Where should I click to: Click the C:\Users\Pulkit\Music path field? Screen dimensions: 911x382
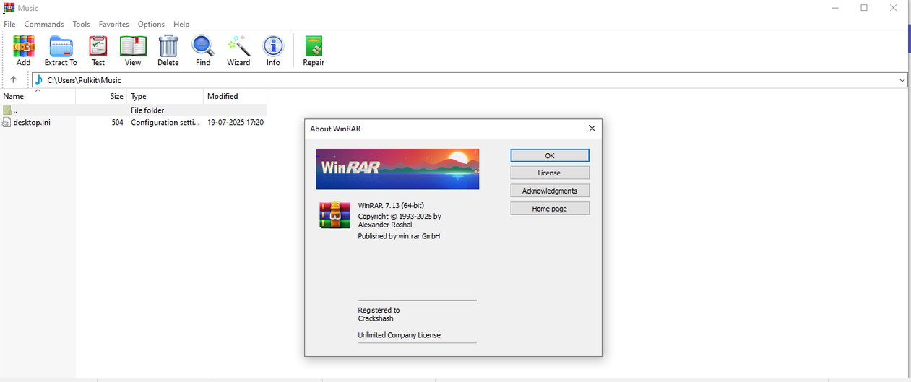tap(470, 80)
